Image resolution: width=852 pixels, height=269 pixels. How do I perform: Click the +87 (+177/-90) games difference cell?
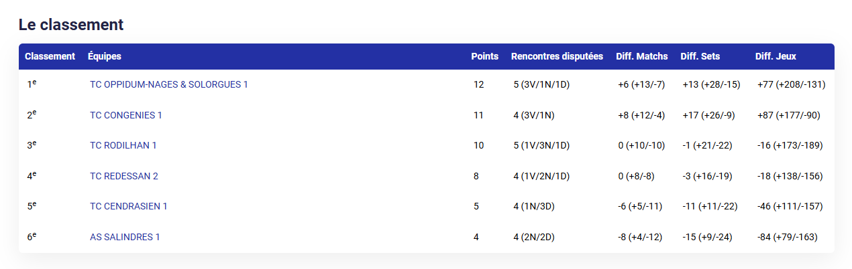click(x=788, y=115)
